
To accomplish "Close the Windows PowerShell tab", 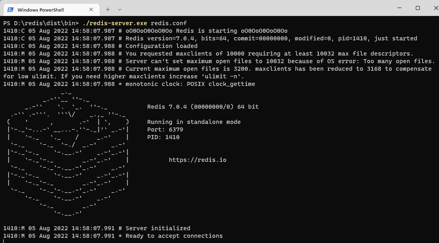I will (92, 10).
